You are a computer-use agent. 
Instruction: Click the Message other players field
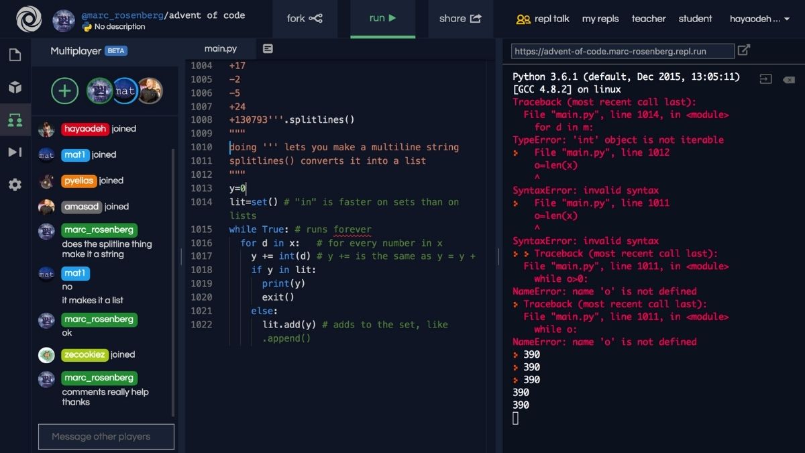pos(106,436)
